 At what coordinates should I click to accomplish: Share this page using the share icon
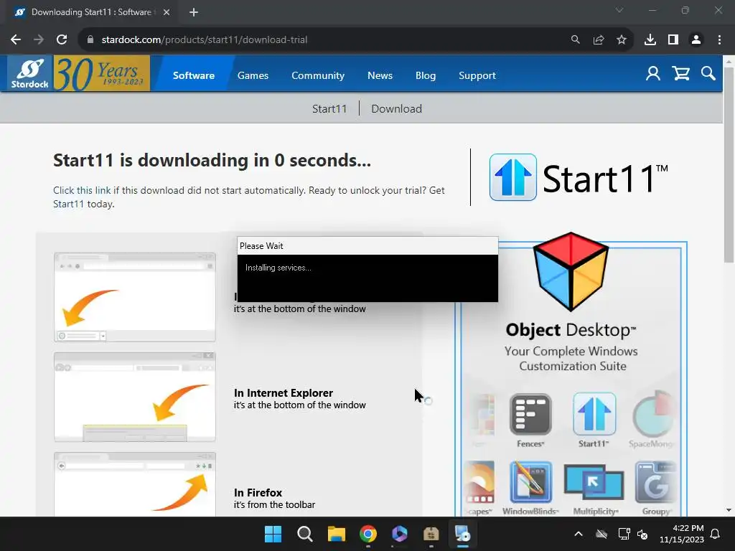(599, 40)
